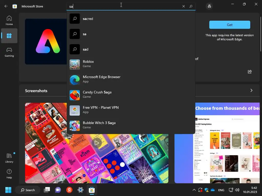Open the Help sidebar section
This screenshot has height=196, width=262.
[9, 174]
